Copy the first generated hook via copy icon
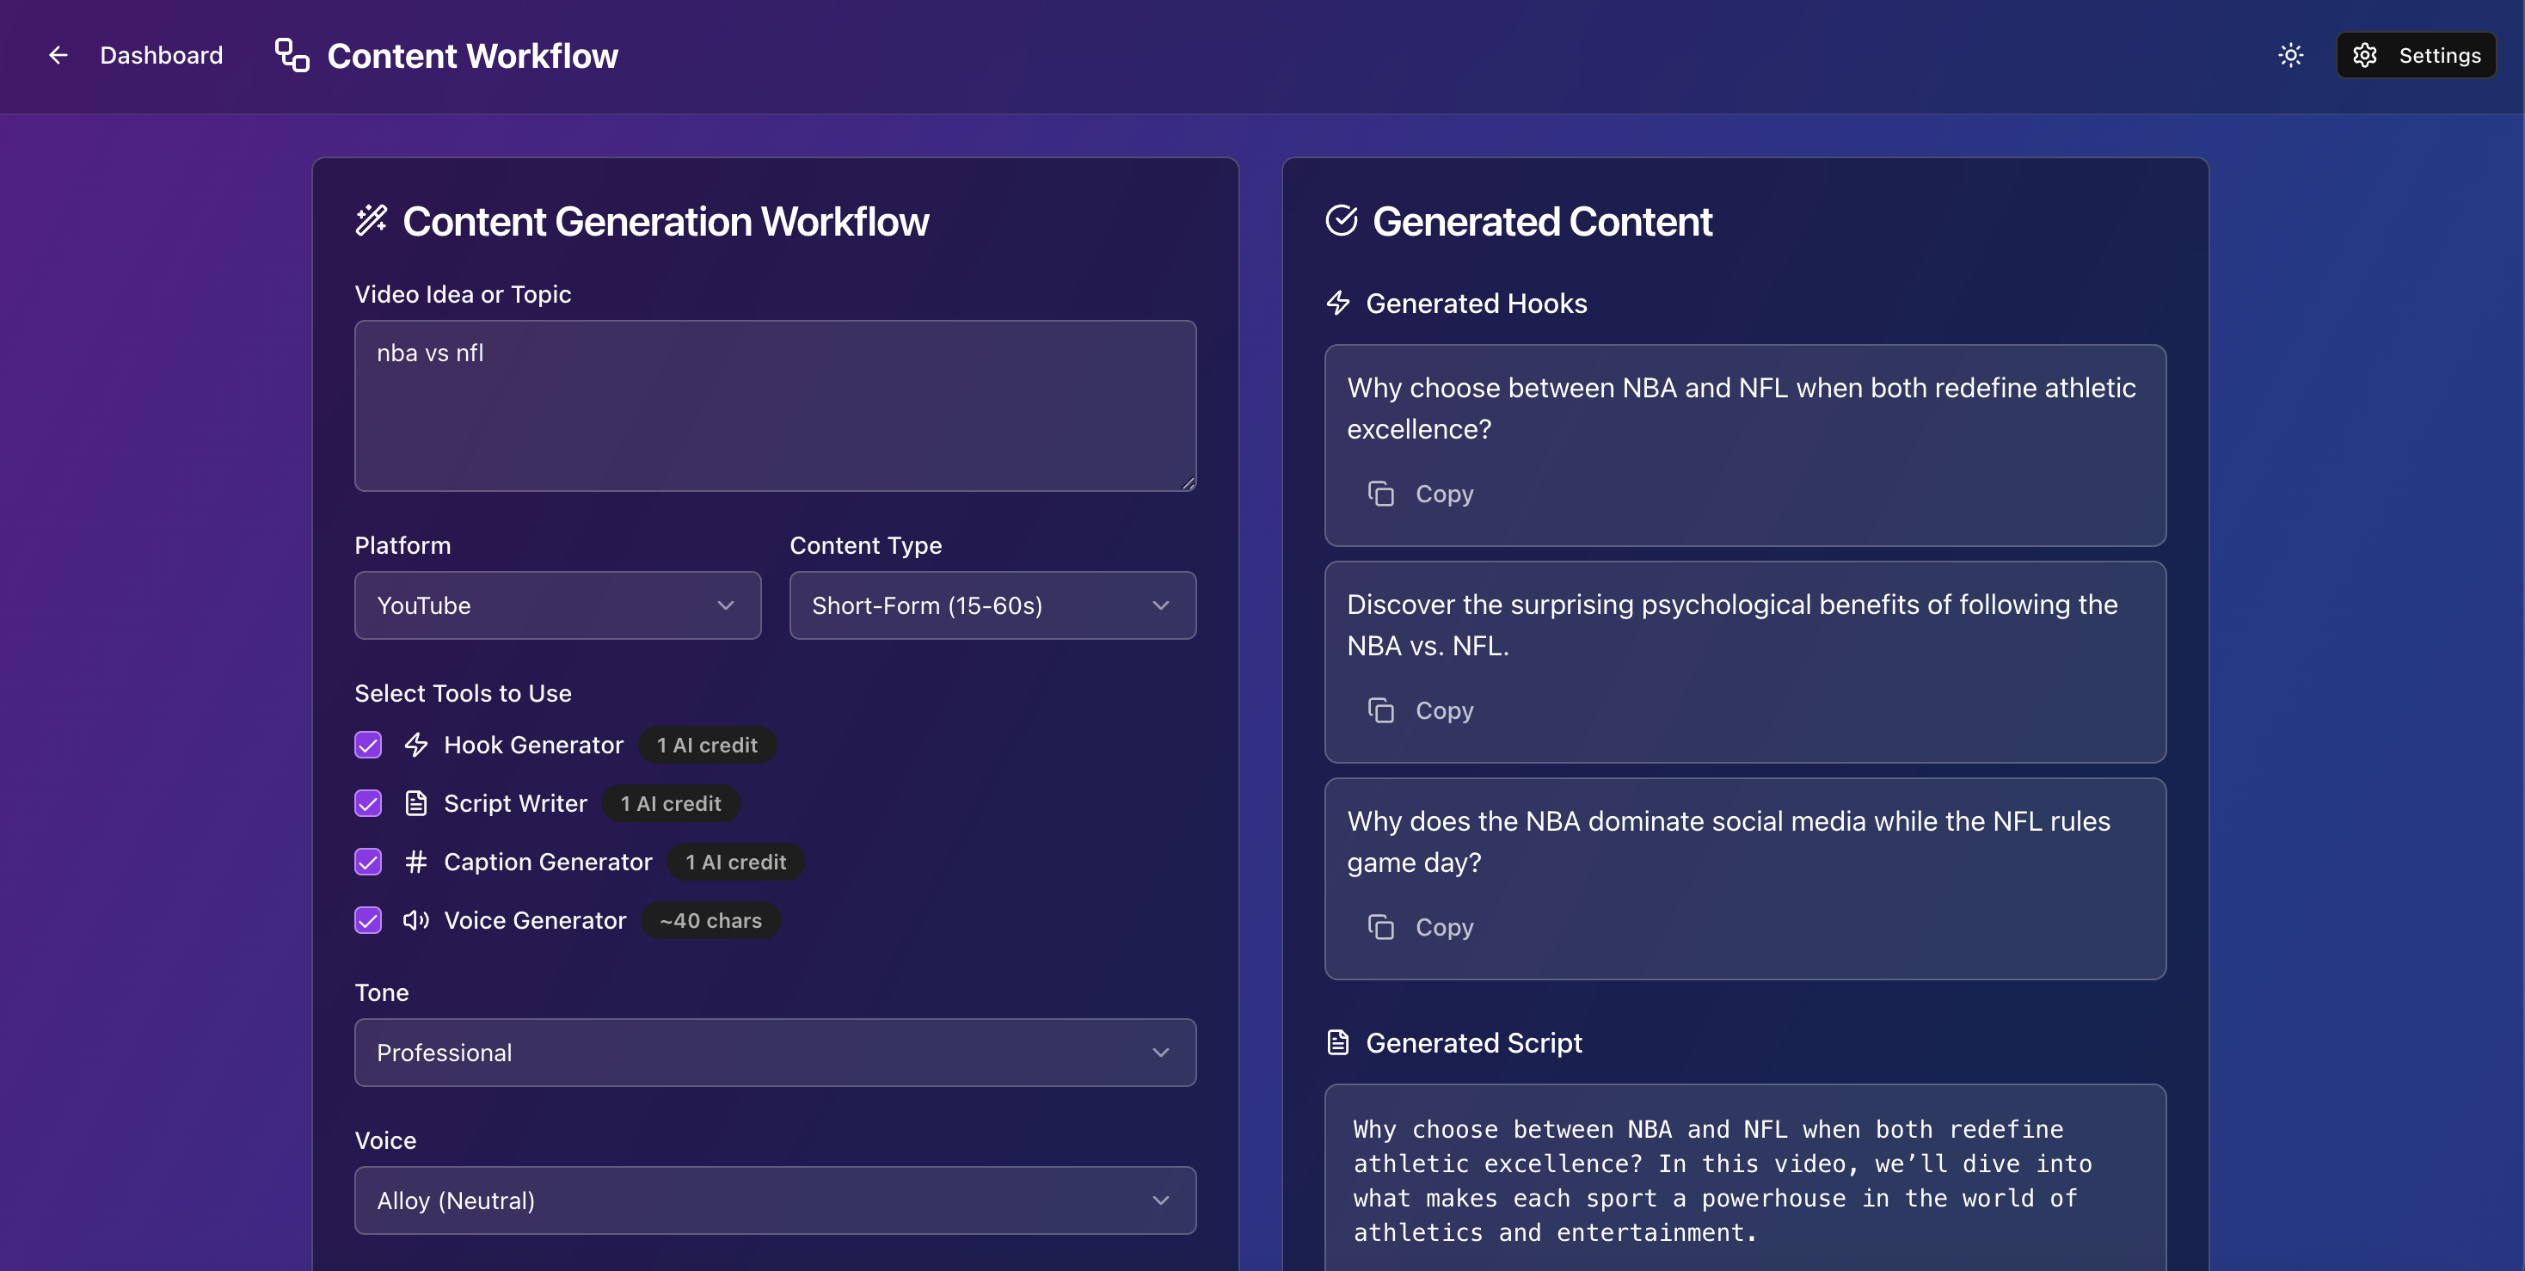Image resolution: width=2525 pixels, height=1271 pixels. coord(1380,494)
